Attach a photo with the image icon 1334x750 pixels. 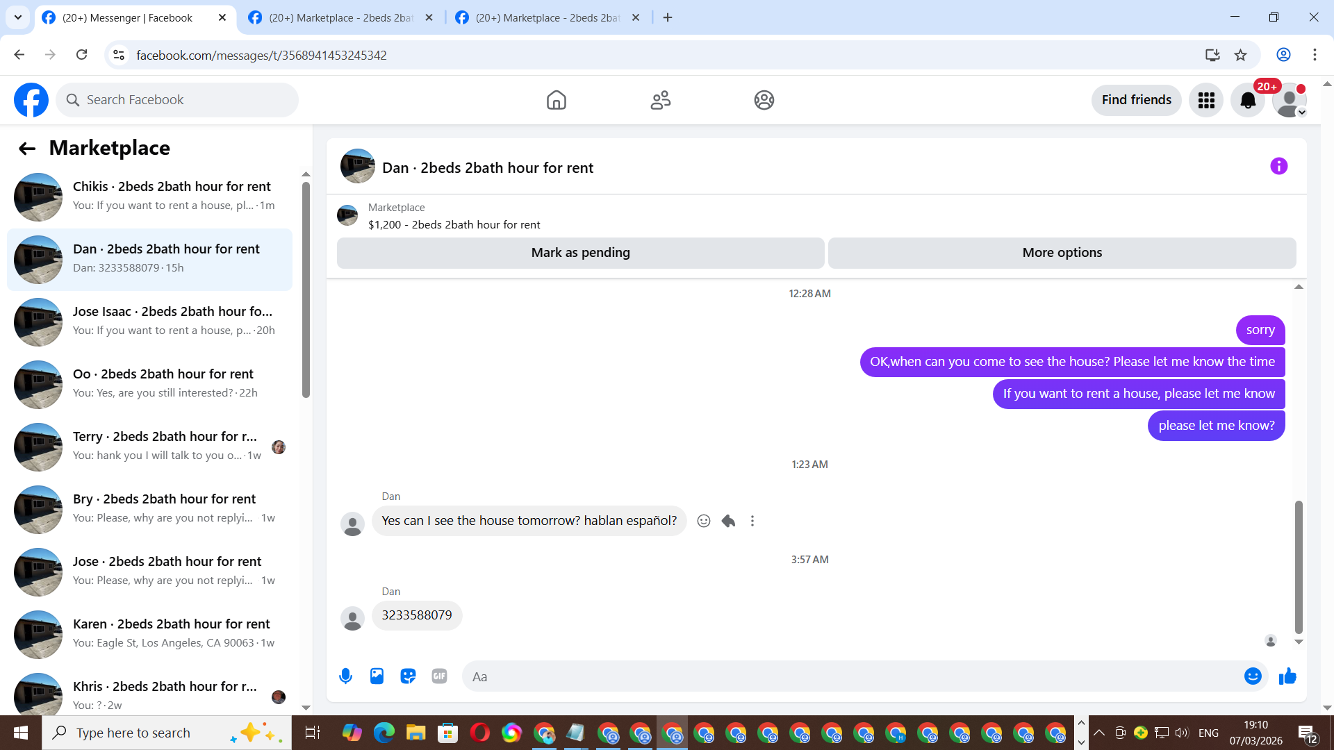377,676
